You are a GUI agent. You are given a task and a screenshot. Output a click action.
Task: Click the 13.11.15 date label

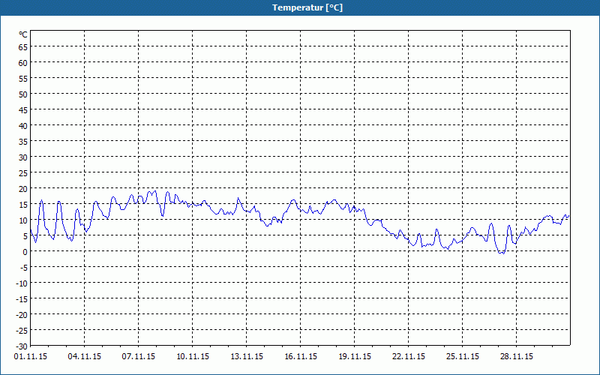[x=247, y=357]
